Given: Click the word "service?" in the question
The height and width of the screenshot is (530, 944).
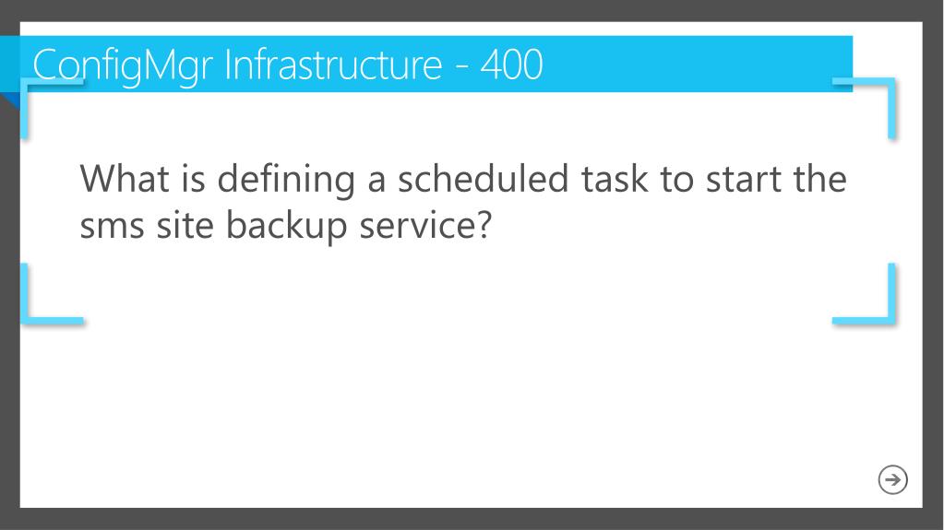Looking at the screenshot, I should point(425,226).
